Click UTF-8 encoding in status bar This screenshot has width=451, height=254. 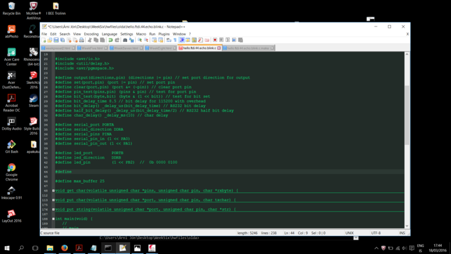coord(376,233)
